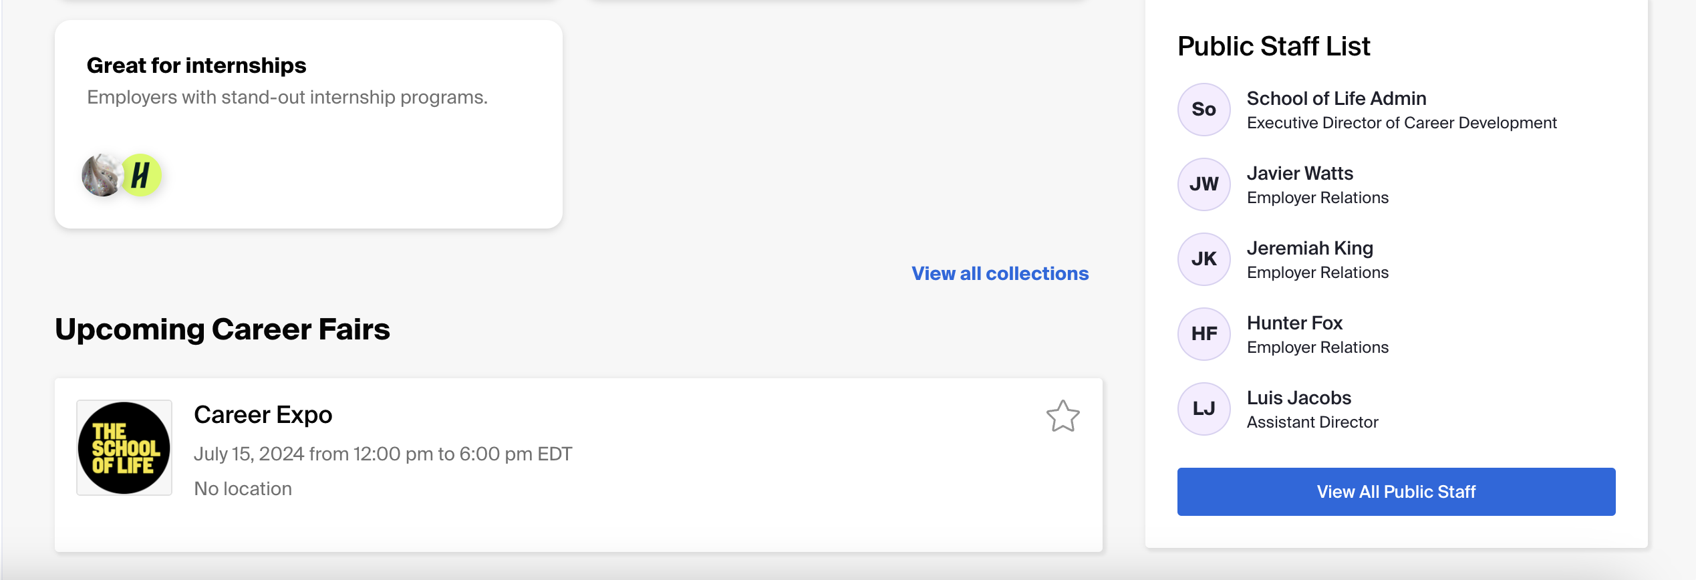Open Luis Jacobs staff profile name

point(1299,398)
